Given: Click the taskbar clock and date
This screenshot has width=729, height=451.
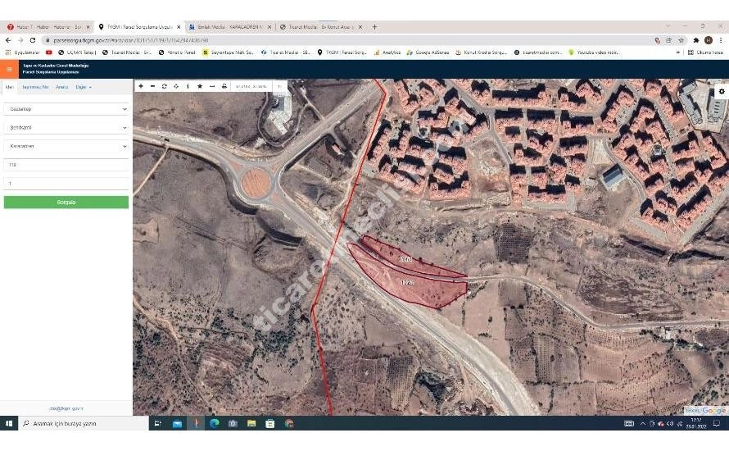Looking at the screenshot, I should point(695,424).
